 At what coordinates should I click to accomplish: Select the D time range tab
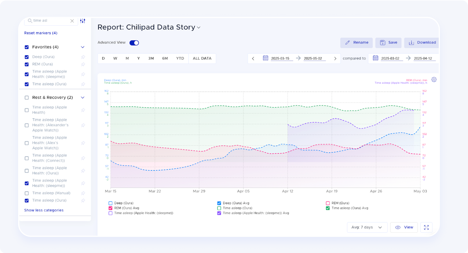[103, 58]
